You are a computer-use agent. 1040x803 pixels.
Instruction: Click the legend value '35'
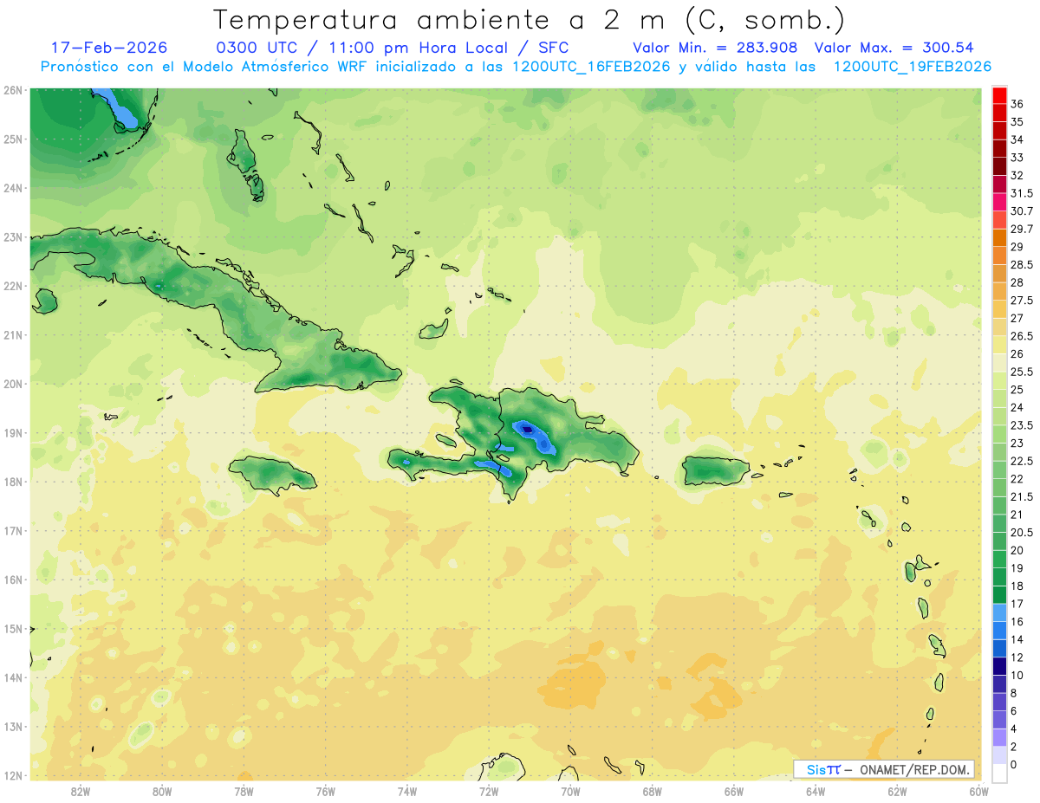coord(1017,122)
